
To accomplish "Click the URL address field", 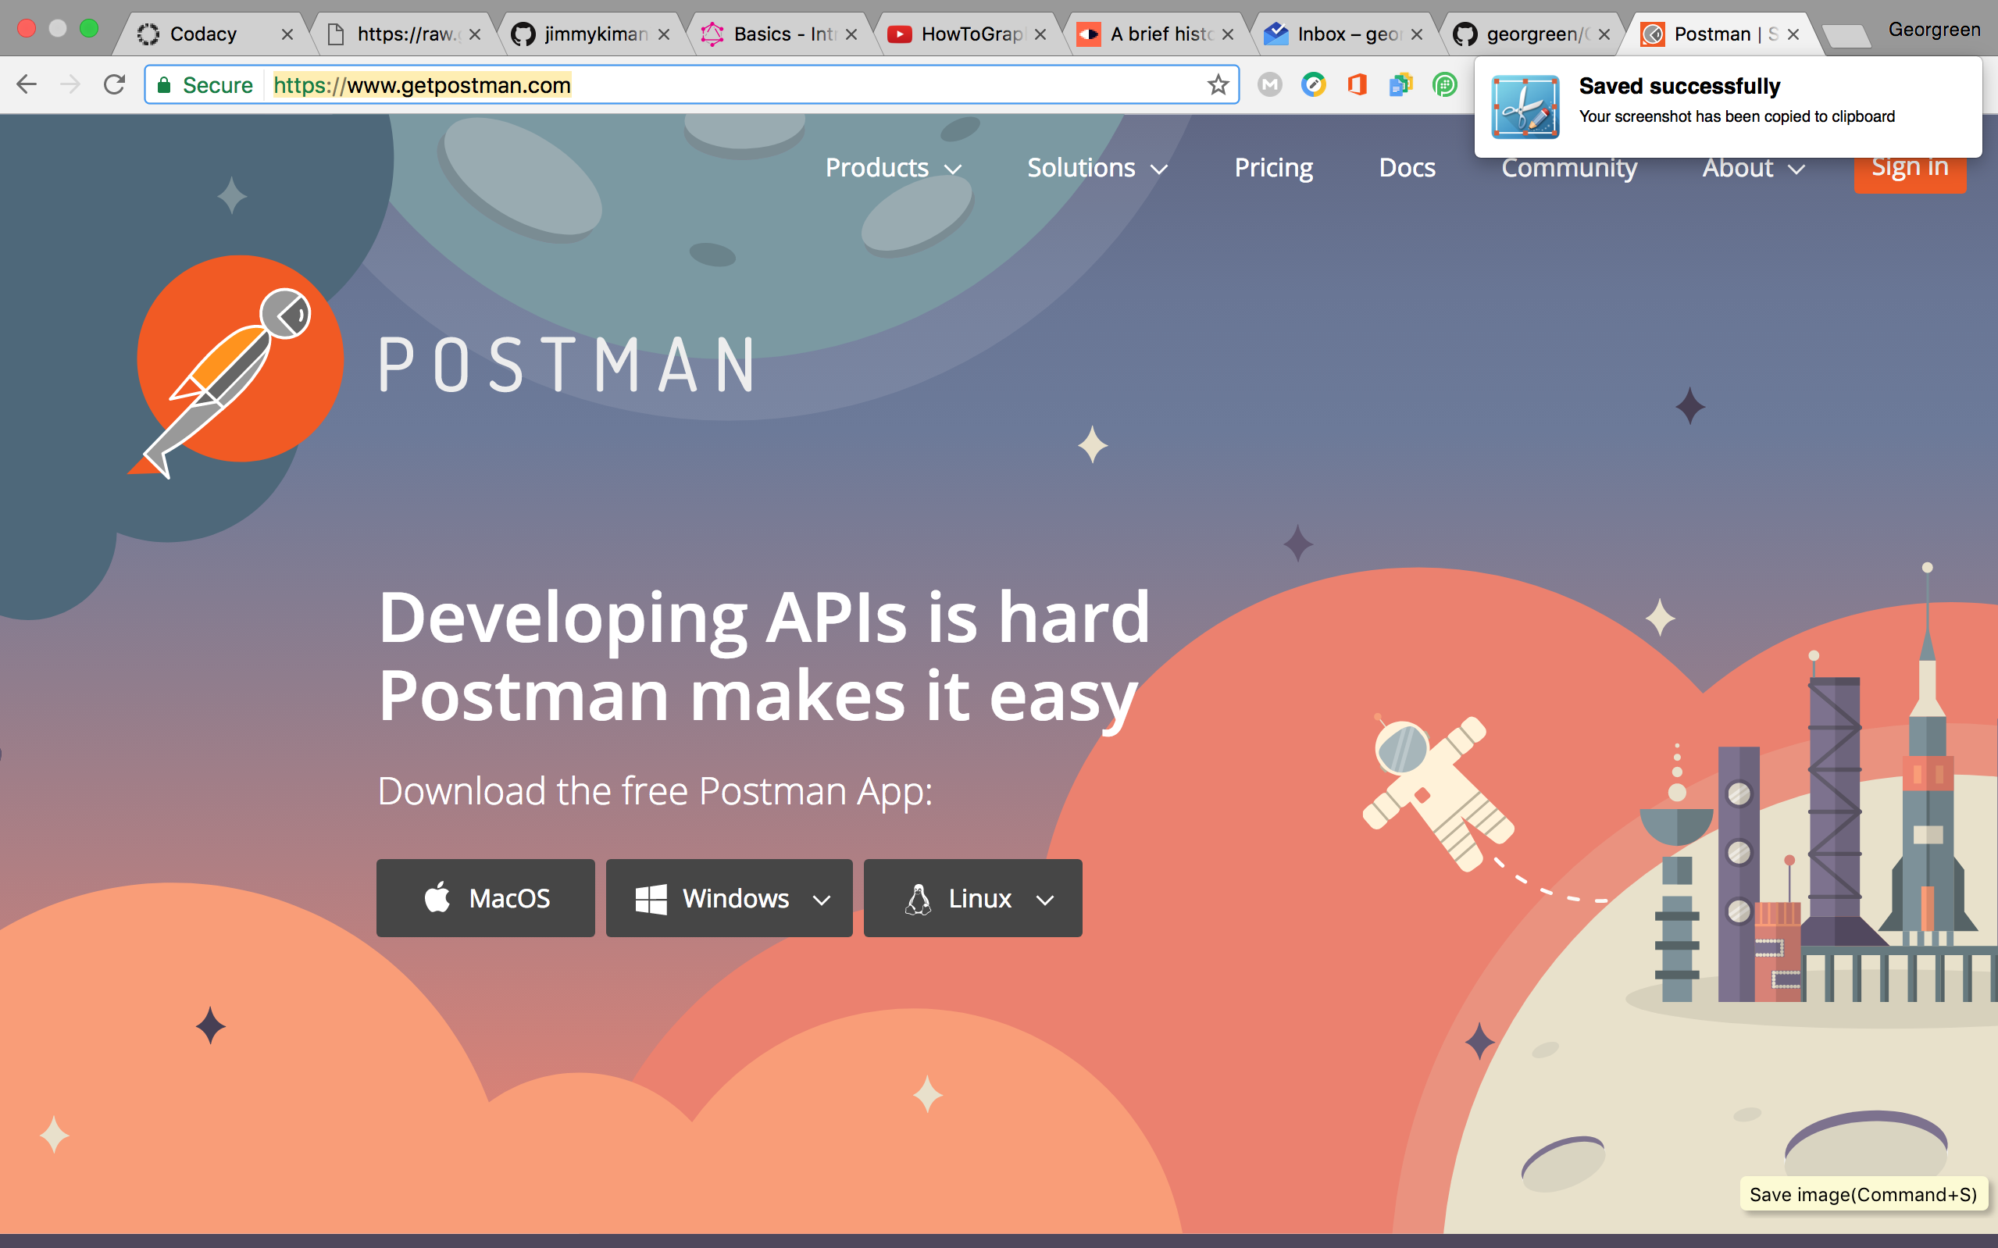I will click(743, 84).
